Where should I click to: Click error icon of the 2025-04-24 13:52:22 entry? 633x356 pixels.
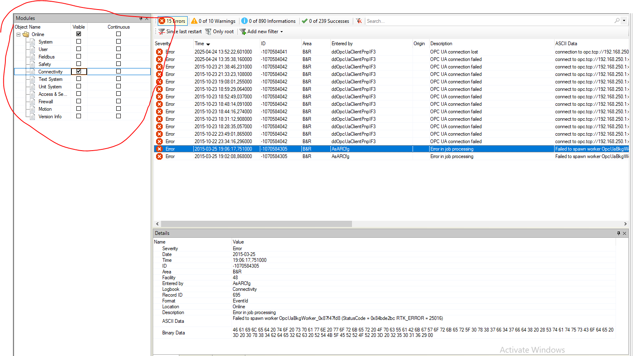159,52
